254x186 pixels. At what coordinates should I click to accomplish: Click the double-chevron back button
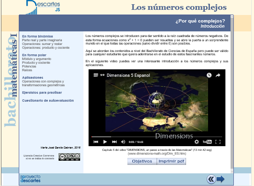click(211, 179)
